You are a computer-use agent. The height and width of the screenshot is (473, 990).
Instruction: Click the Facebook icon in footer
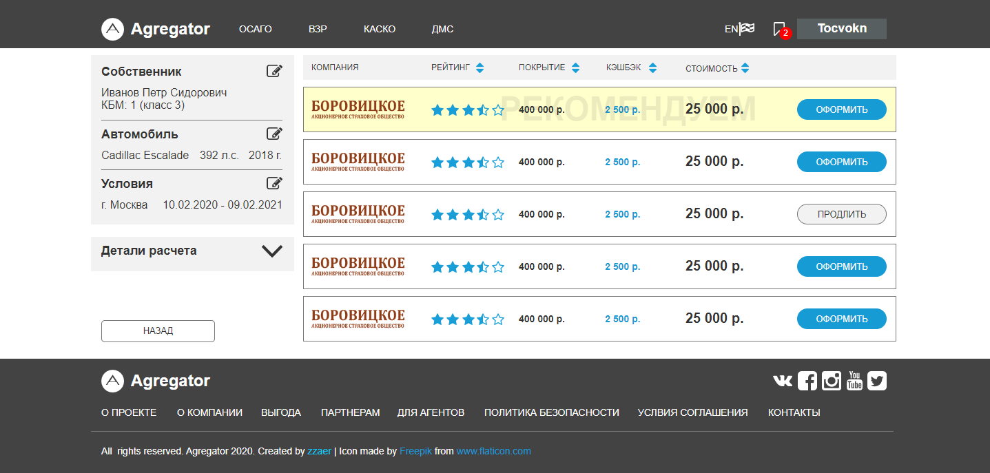tap(807, 381)
